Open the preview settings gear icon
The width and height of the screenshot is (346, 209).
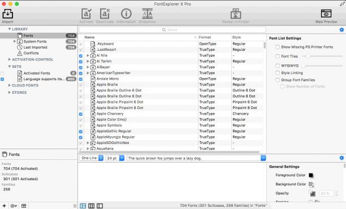pyautogui.click(x=341, y=158)
